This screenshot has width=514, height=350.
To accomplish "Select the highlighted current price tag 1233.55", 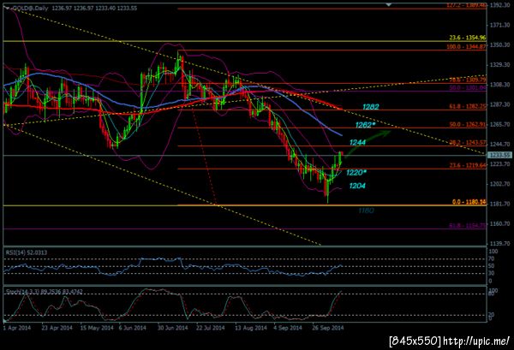I will coord(499,155).
